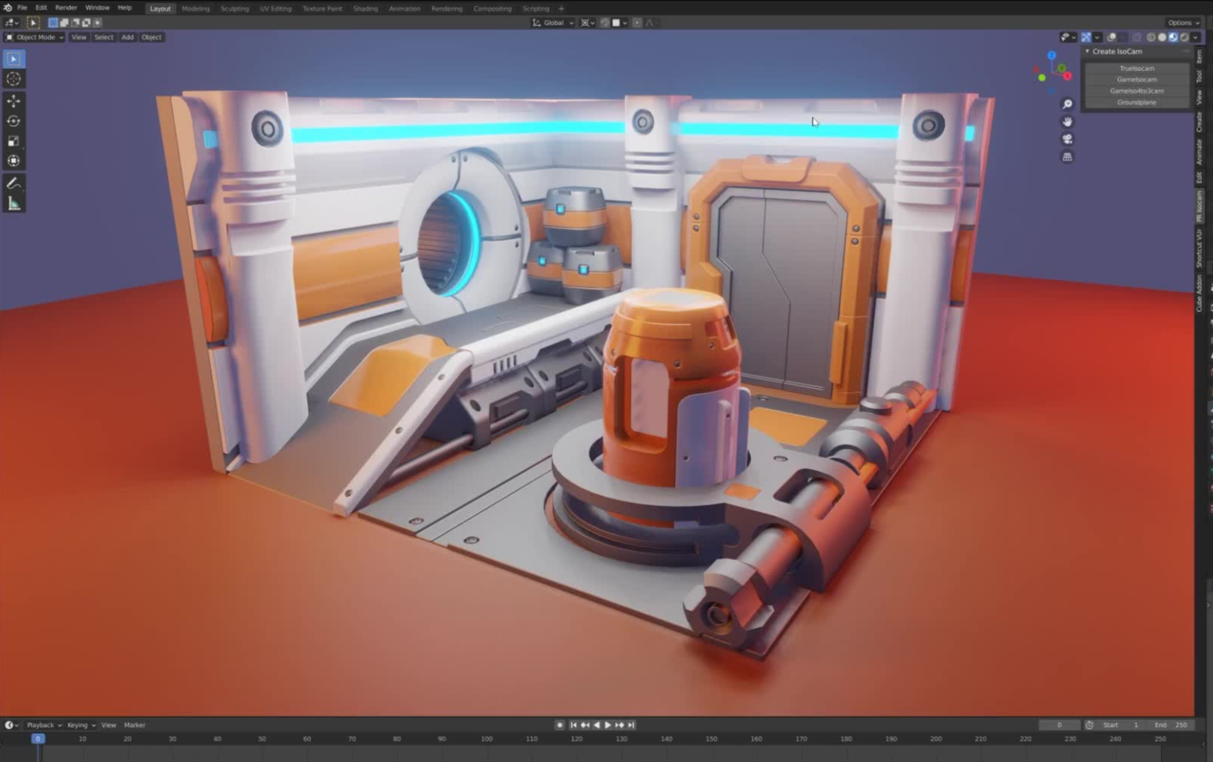Click the hand pan view icon
Image resolution: width=1213 pixels, height=762 pixels.
[1067, 122]
